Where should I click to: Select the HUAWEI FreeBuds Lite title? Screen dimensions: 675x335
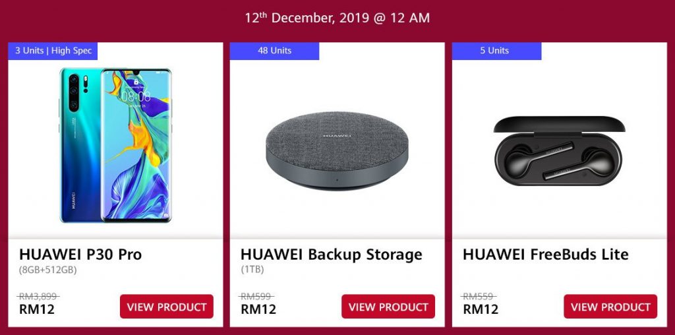tap(545, 255)
